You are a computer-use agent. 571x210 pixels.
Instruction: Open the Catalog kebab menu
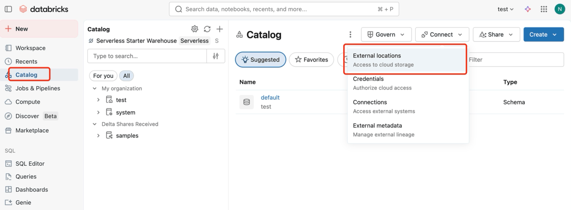pyautogui.click(x=350, y=35)
